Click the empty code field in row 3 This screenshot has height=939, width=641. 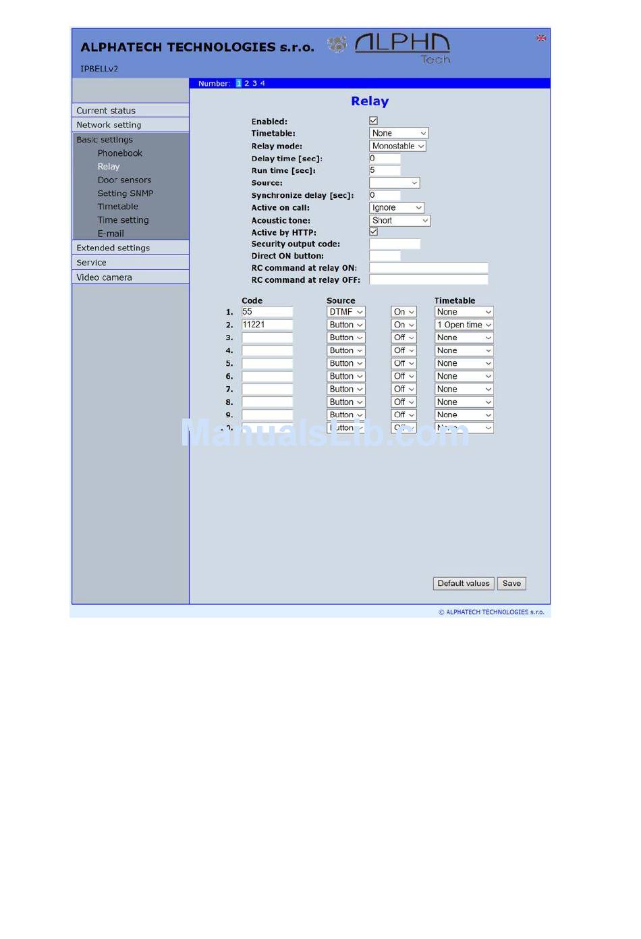coord(267,338)
